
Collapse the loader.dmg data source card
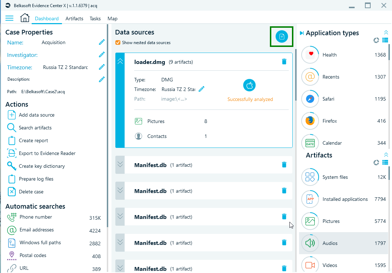tap(120, 61)
